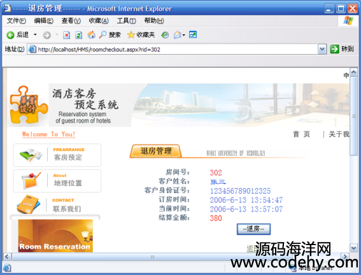The width and height of the screenshot is (361, 275).
Task: Stop page loading with red X icon
Action: tap(67, 35)
